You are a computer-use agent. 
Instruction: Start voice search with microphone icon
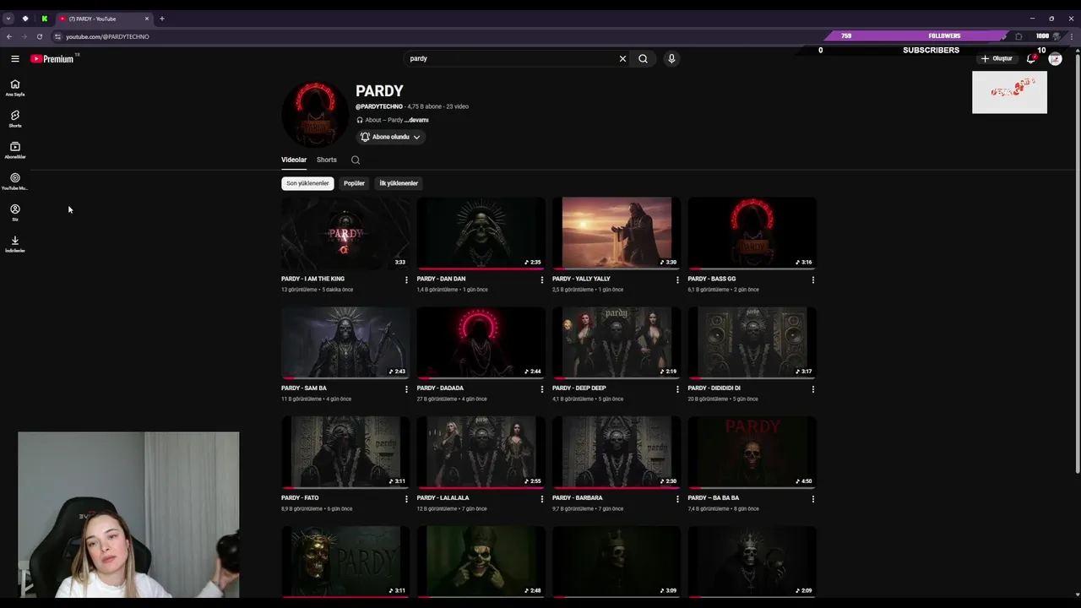(x=671, y=59)
